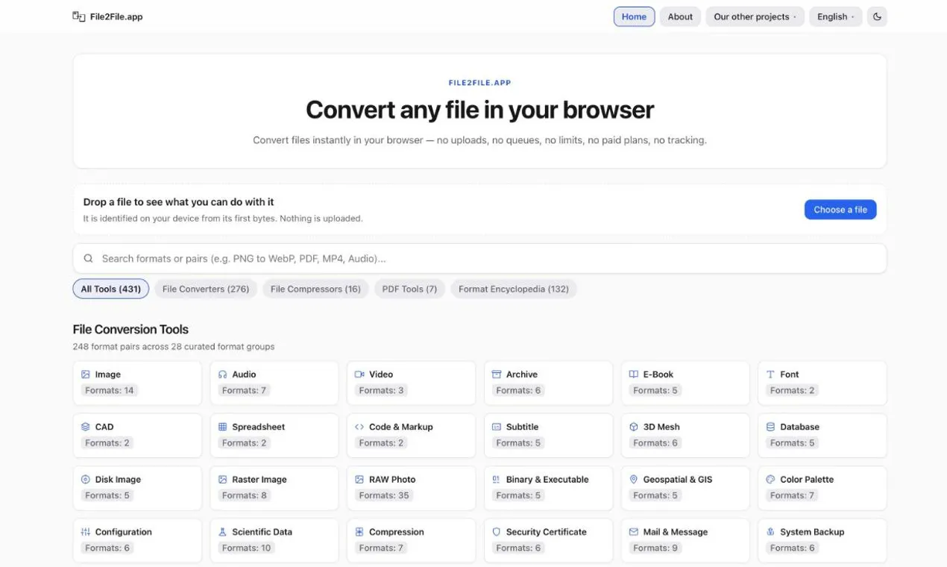Open the Scientific Data flask icon

(x=223, y=532)
